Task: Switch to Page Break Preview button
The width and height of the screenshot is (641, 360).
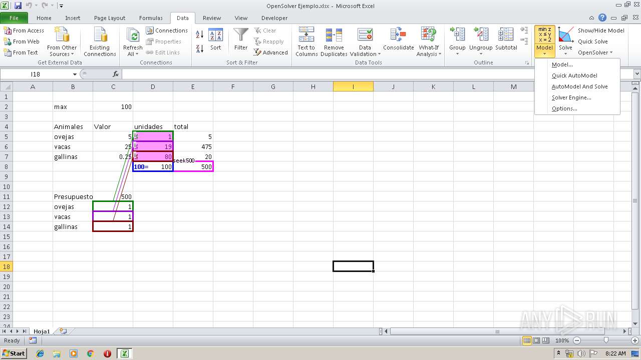Action: pyautogui.click(x=546, y=340)
